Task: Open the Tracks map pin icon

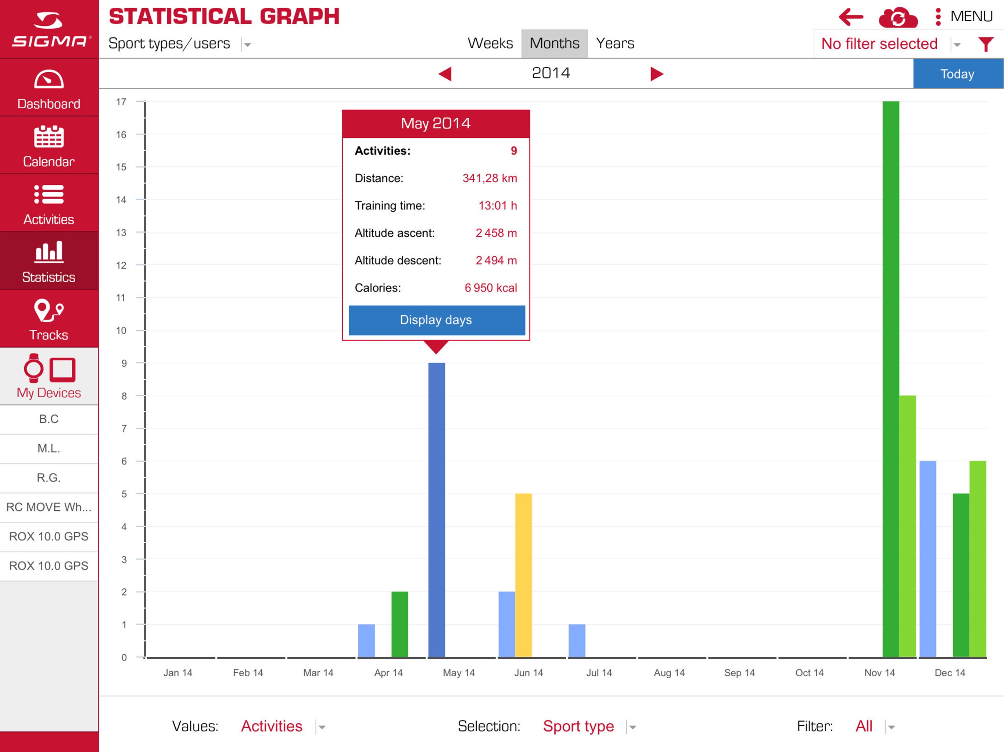Action: (49, 311)
